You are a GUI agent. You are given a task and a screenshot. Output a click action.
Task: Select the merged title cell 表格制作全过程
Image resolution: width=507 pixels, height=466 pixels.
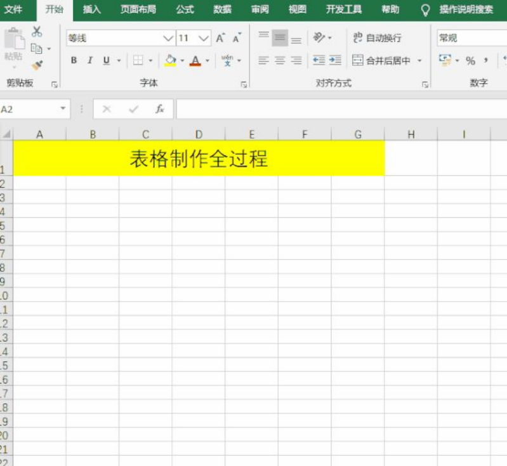point(199,159)
